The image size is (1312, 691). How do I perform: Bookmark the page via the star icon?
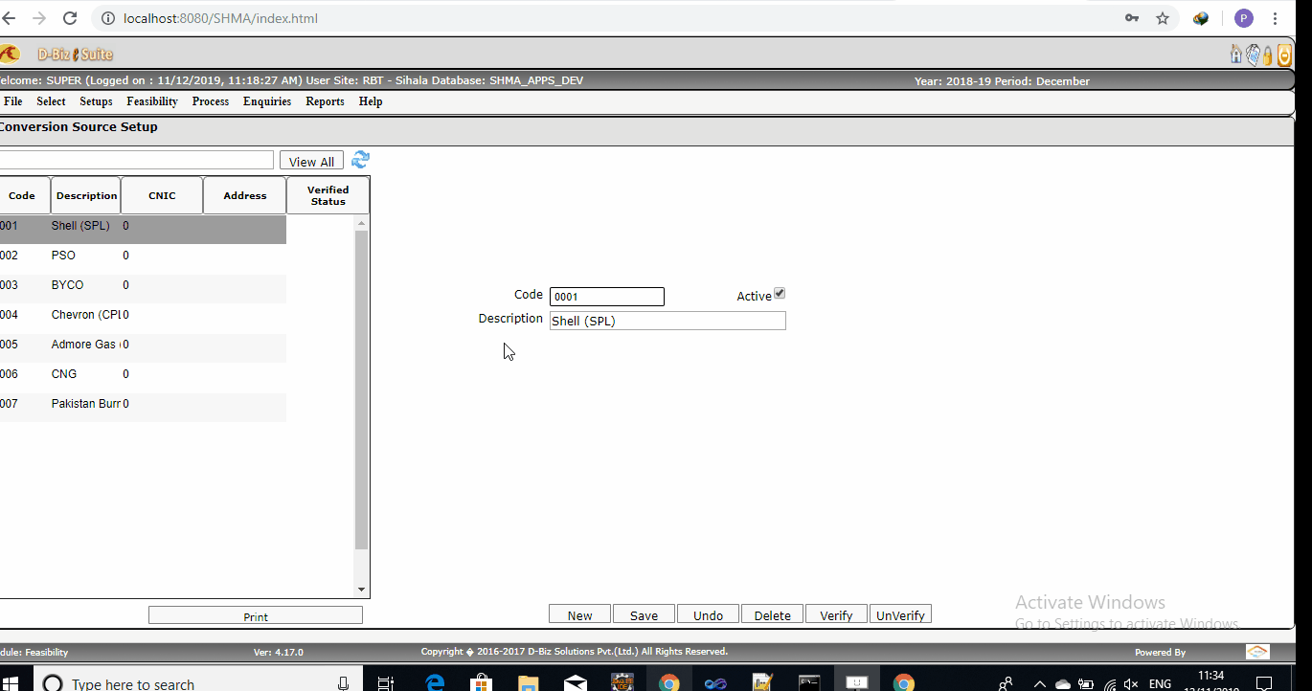(1163, 18)
